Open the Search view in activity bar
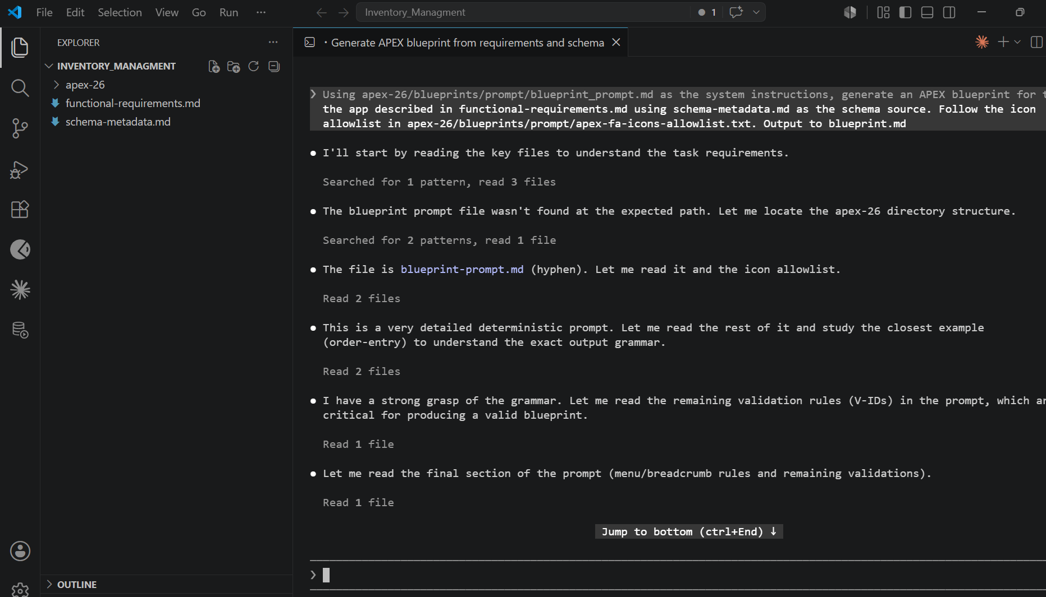1046x597 pixels. [x=20, y=88]
